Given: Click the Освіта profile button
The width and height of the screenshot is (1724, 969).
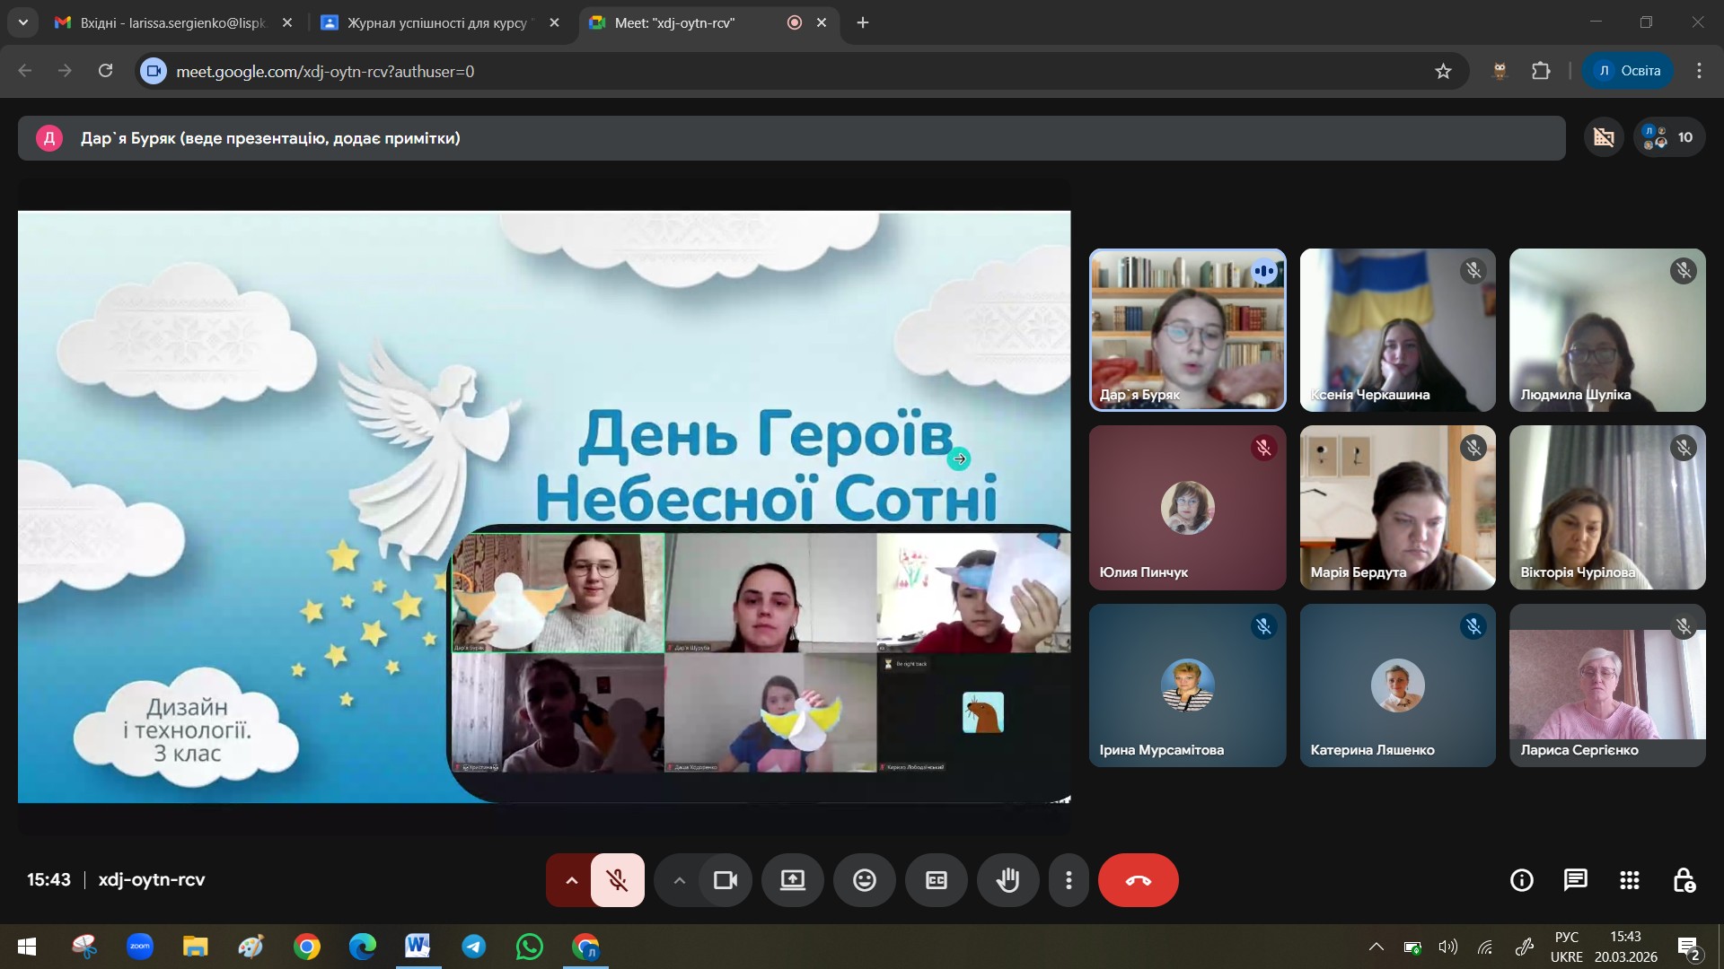Looking at the screenshot, I should point(1628,71).
